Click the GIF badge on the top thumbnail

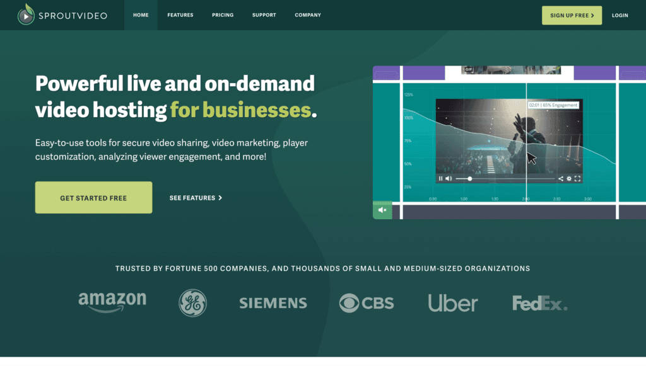[469, 69]
